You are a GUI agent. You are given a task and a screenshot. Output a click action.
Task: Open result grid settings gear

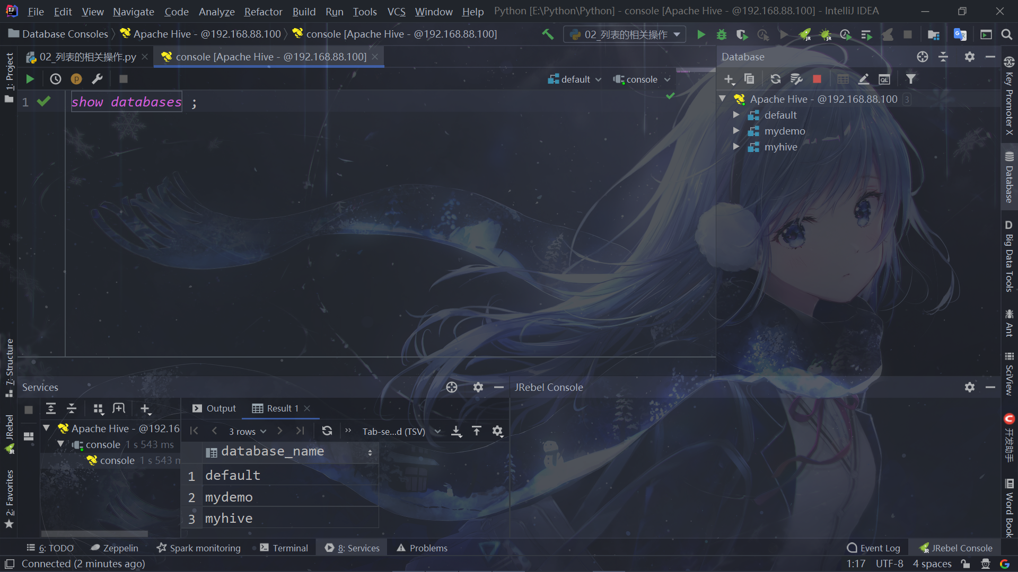(x=497, y=431)
